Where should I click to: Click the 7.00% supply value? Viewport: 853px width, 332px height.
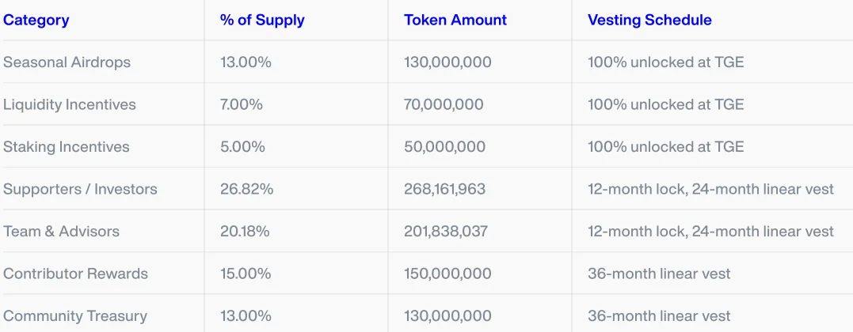[x=242, y=104]
